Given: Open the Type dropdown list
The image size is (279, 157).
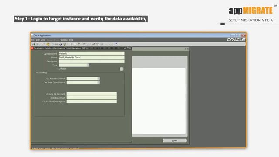Looking at the screenshot, I should click(88, 65).
